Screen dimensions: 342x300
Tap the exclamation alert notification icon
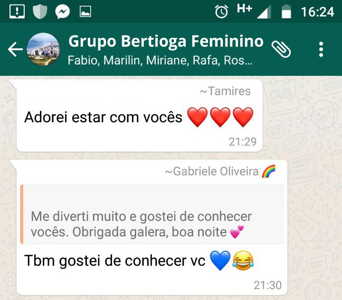pyautogui.click(x=17, y=11)
